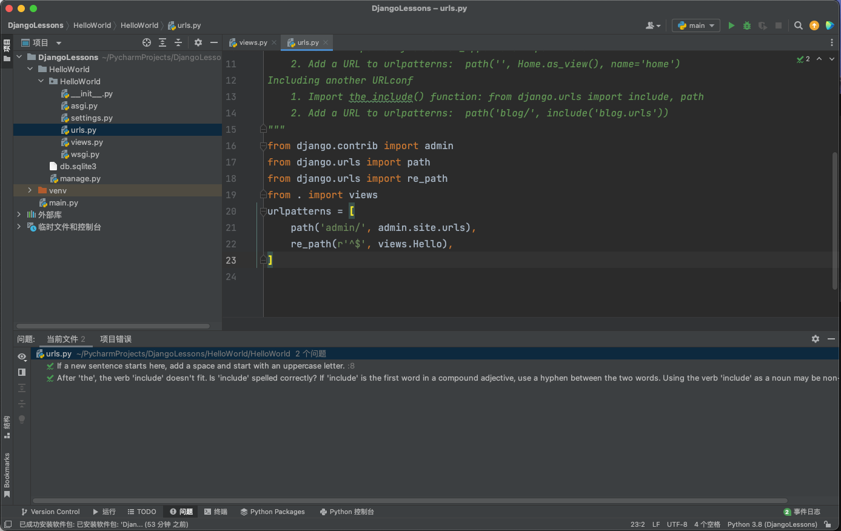Collapse the DjangoLessons root folder
Screen dimensions: 841x531
19,57
